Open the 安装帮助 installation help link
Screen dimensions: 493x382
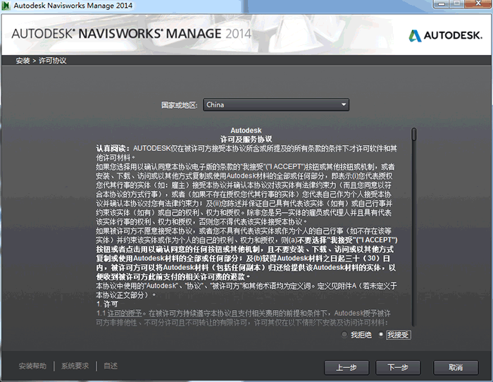32,366
